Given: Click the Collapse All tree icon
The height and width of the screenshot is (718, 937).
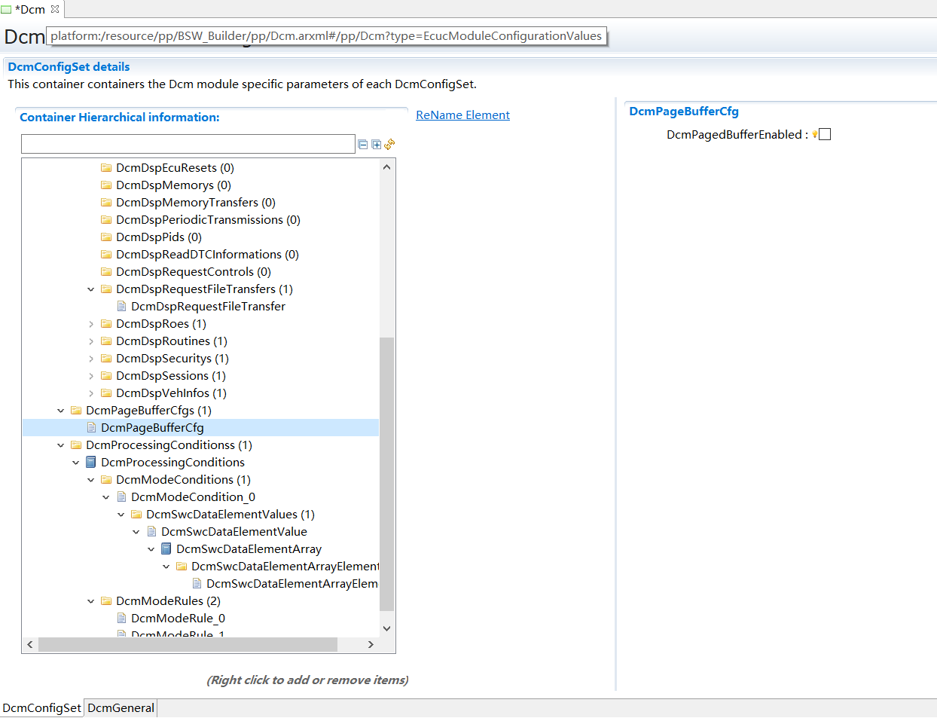Looking at the screenshot, I should coord(363,145).
